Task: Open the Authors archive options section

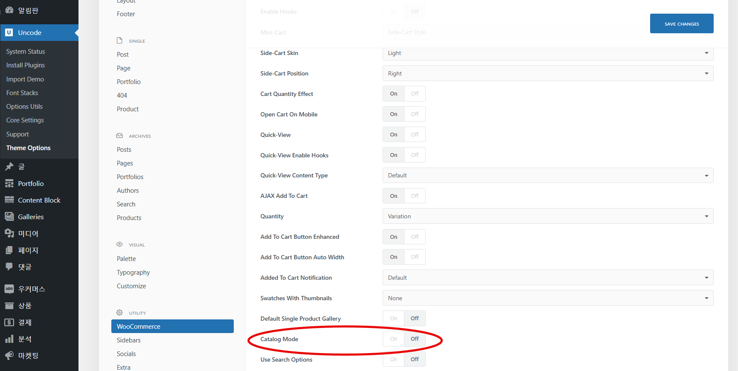Action: (128, 191)
